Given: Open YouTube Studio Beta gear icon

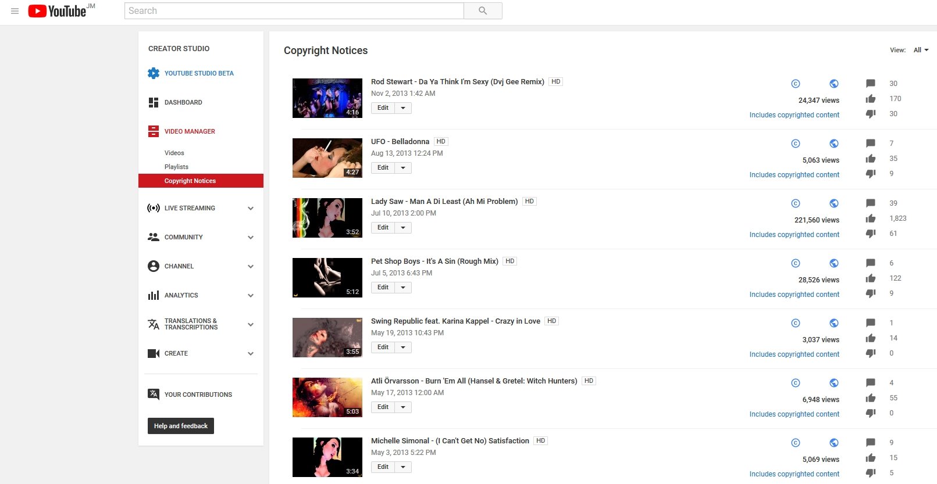Looking at the screenshot, I should pyautogui.click(x=154, y=73).
